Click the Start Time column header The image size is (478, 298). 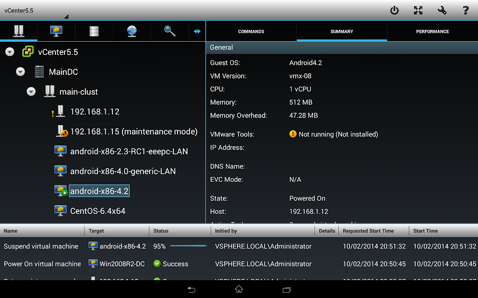click(443, 231)
